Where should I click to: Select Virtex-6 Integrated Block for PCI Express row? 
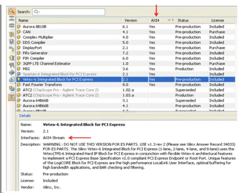click(x=126, y=80)
